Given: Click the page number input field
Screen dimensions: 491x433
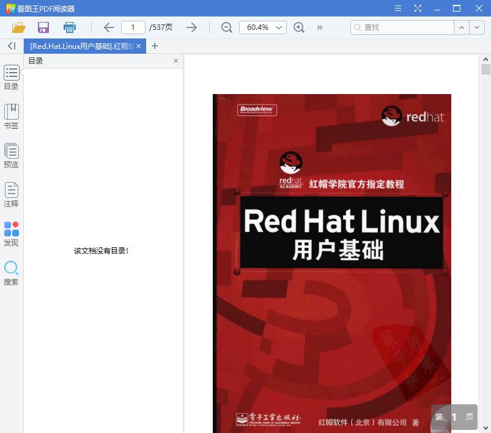Looking at the screenshot, I should click(133, 27).
